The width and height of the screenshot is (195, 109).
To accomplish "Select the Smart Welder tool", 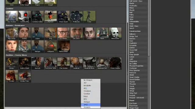I will (134, 77).
